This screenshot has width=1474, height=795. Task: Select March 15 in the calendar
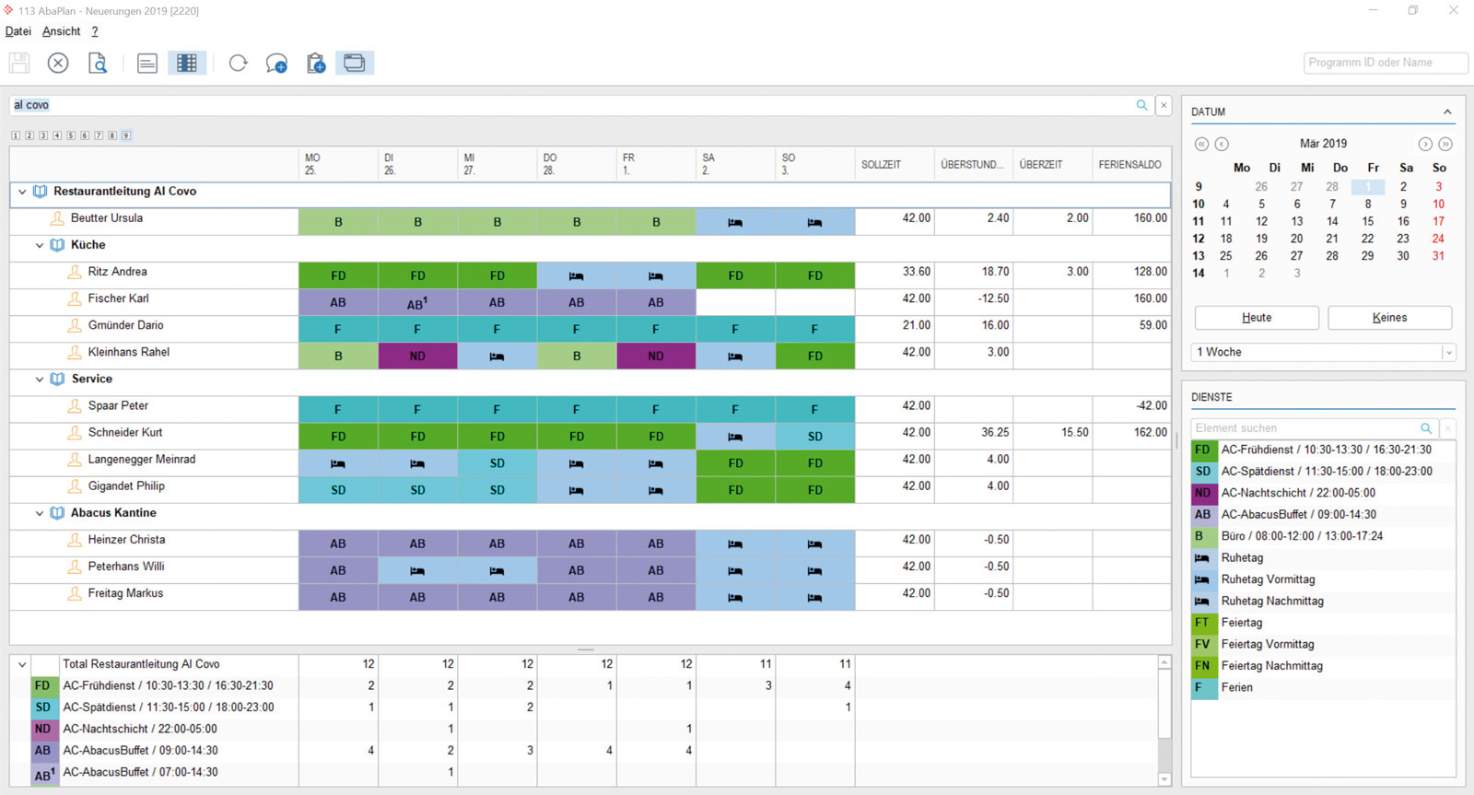coord(1367,221)
